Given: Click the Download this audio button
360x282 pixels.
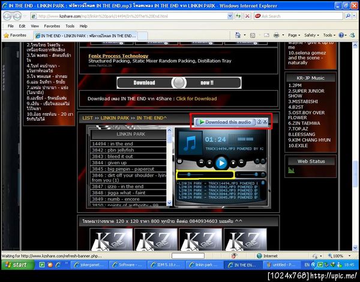Looking at the screenshot, I should (225, 122).
